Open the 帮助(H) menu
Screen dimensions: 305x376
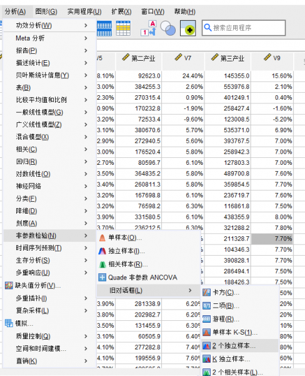(x=184, y=11)
